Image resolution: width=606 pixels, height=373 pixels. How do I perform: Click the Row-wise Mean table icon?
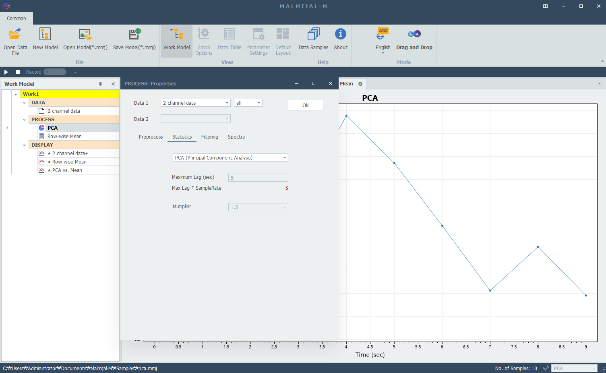pyautogui.click(x=41, y=136)
